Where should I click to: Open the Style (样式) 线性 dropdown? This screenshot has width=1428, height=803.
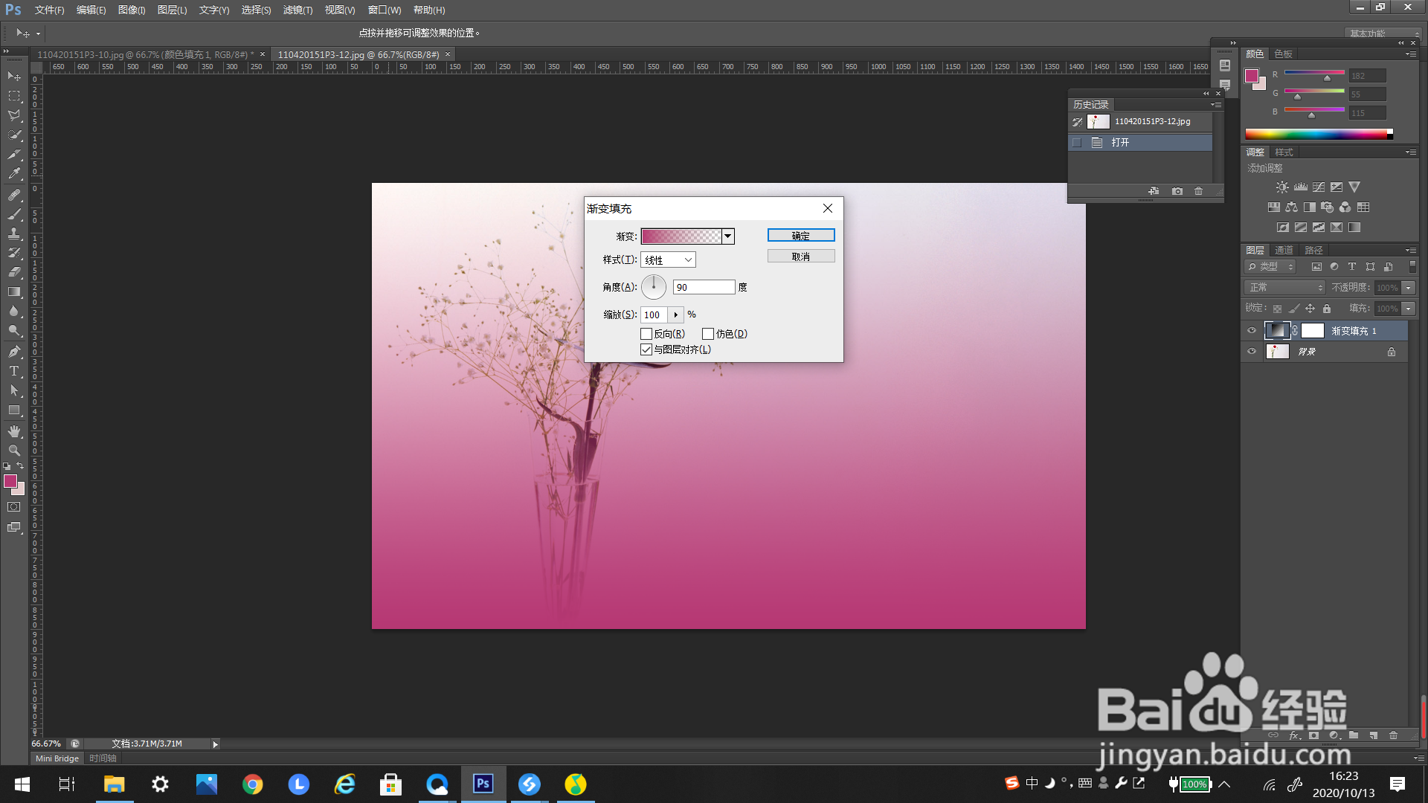(668, 260)
